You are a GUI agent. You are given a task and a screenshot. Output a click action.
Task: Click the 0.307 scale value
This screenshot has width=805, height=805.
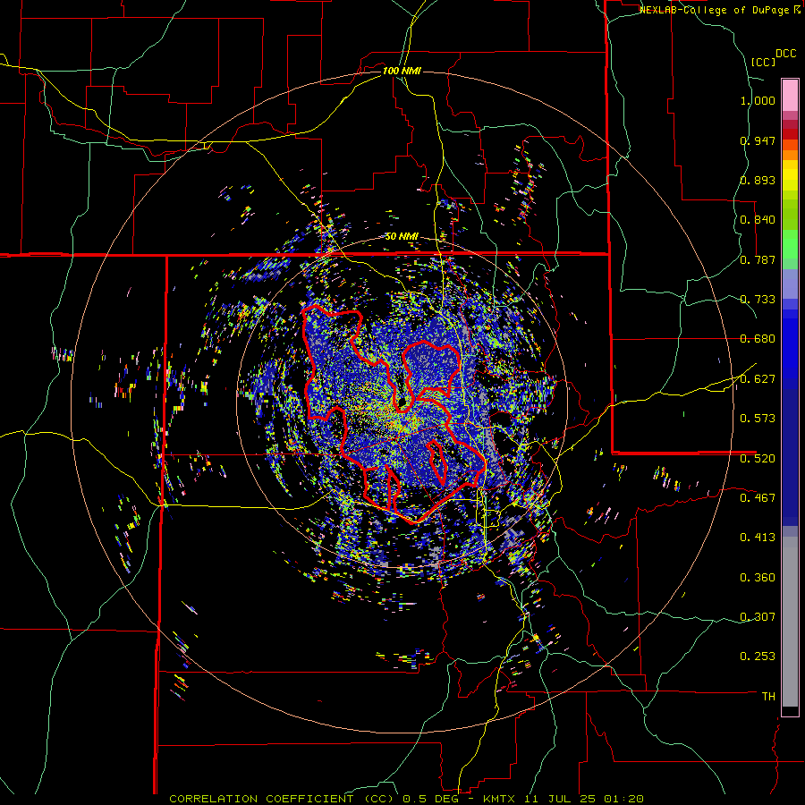click(758, 617)
